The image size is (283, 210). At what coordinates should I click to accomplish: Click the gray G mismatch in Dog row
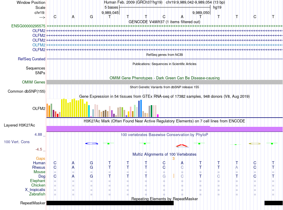click(164, 176)
